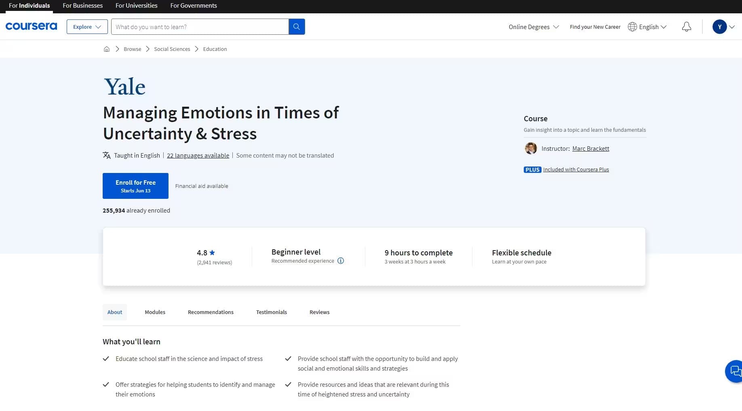The image size is (742, 411).
Task: Open the Testimonials tab
Action: click(272, 312)
